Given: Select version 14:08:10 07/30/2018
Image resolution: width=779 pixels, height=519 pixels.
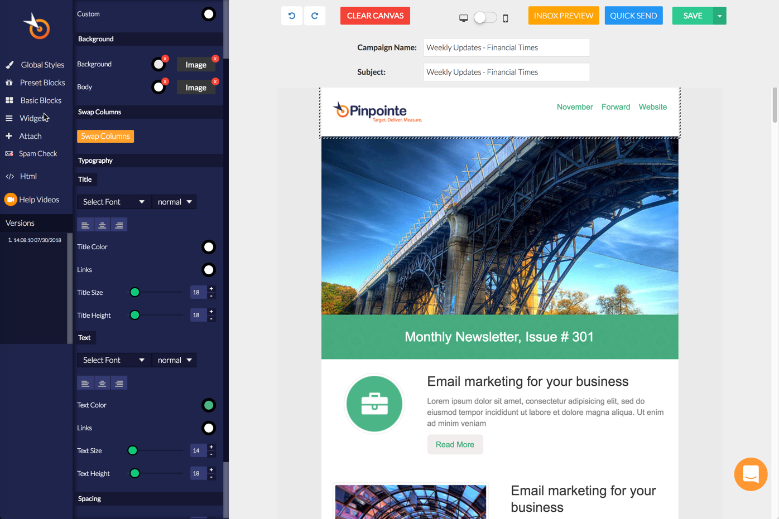Looking at the screenshot, I should (35, 240).
